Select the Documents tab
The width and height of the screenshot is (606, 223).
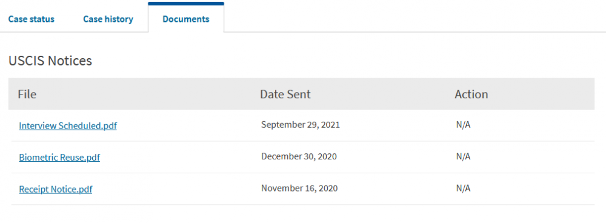click(x=186, y=19)
